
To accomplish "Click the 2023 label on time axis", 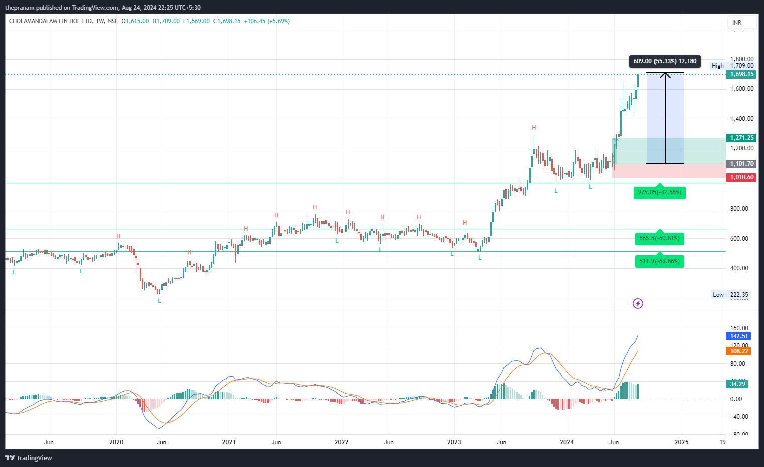I will tap(454, 442).
